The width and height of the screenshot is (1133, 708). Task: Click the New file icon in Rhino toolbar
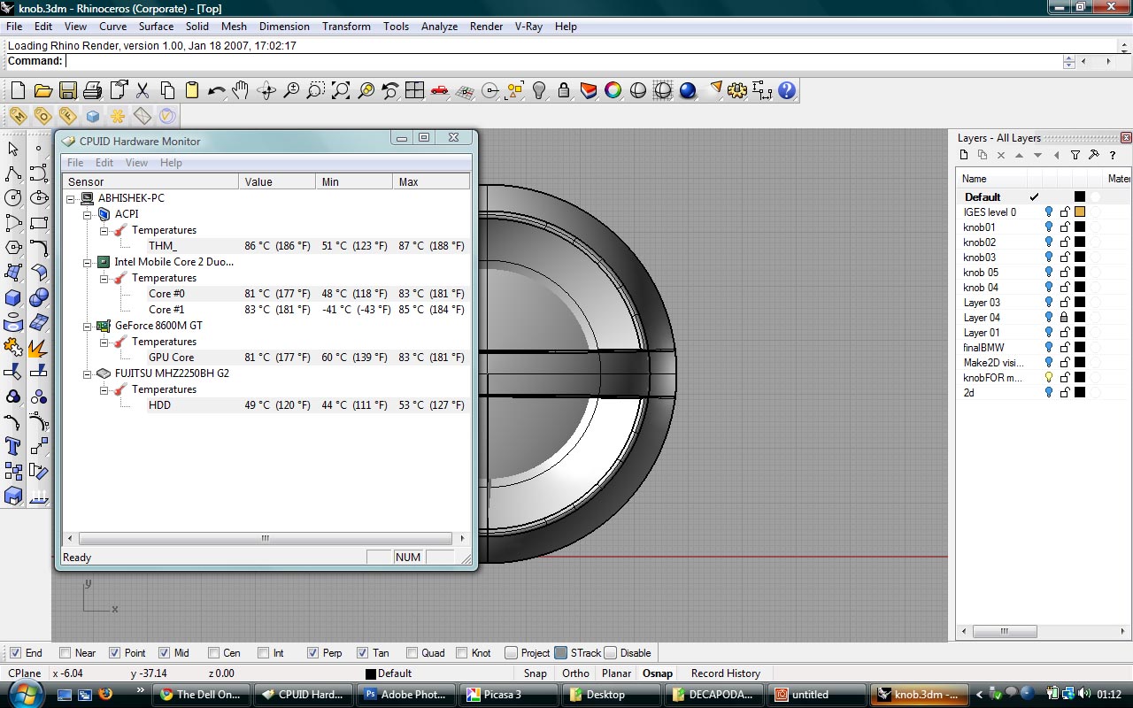18,90
